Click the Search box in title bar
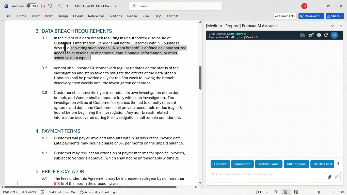The width and height of the screenshot is (347, 195). [176, 6]
